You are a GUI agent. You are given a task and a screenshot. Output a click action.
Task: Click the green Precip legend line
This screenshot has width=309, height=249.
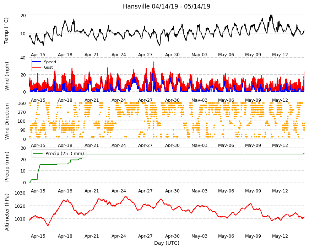pyautogui.click(x=38, y=153)
